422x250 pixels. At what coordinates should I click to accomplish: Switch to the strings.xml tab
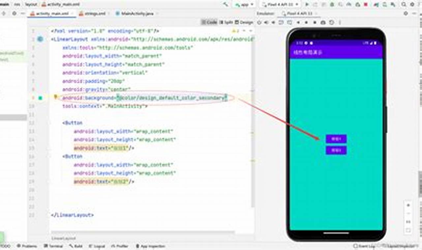point(94,13)
